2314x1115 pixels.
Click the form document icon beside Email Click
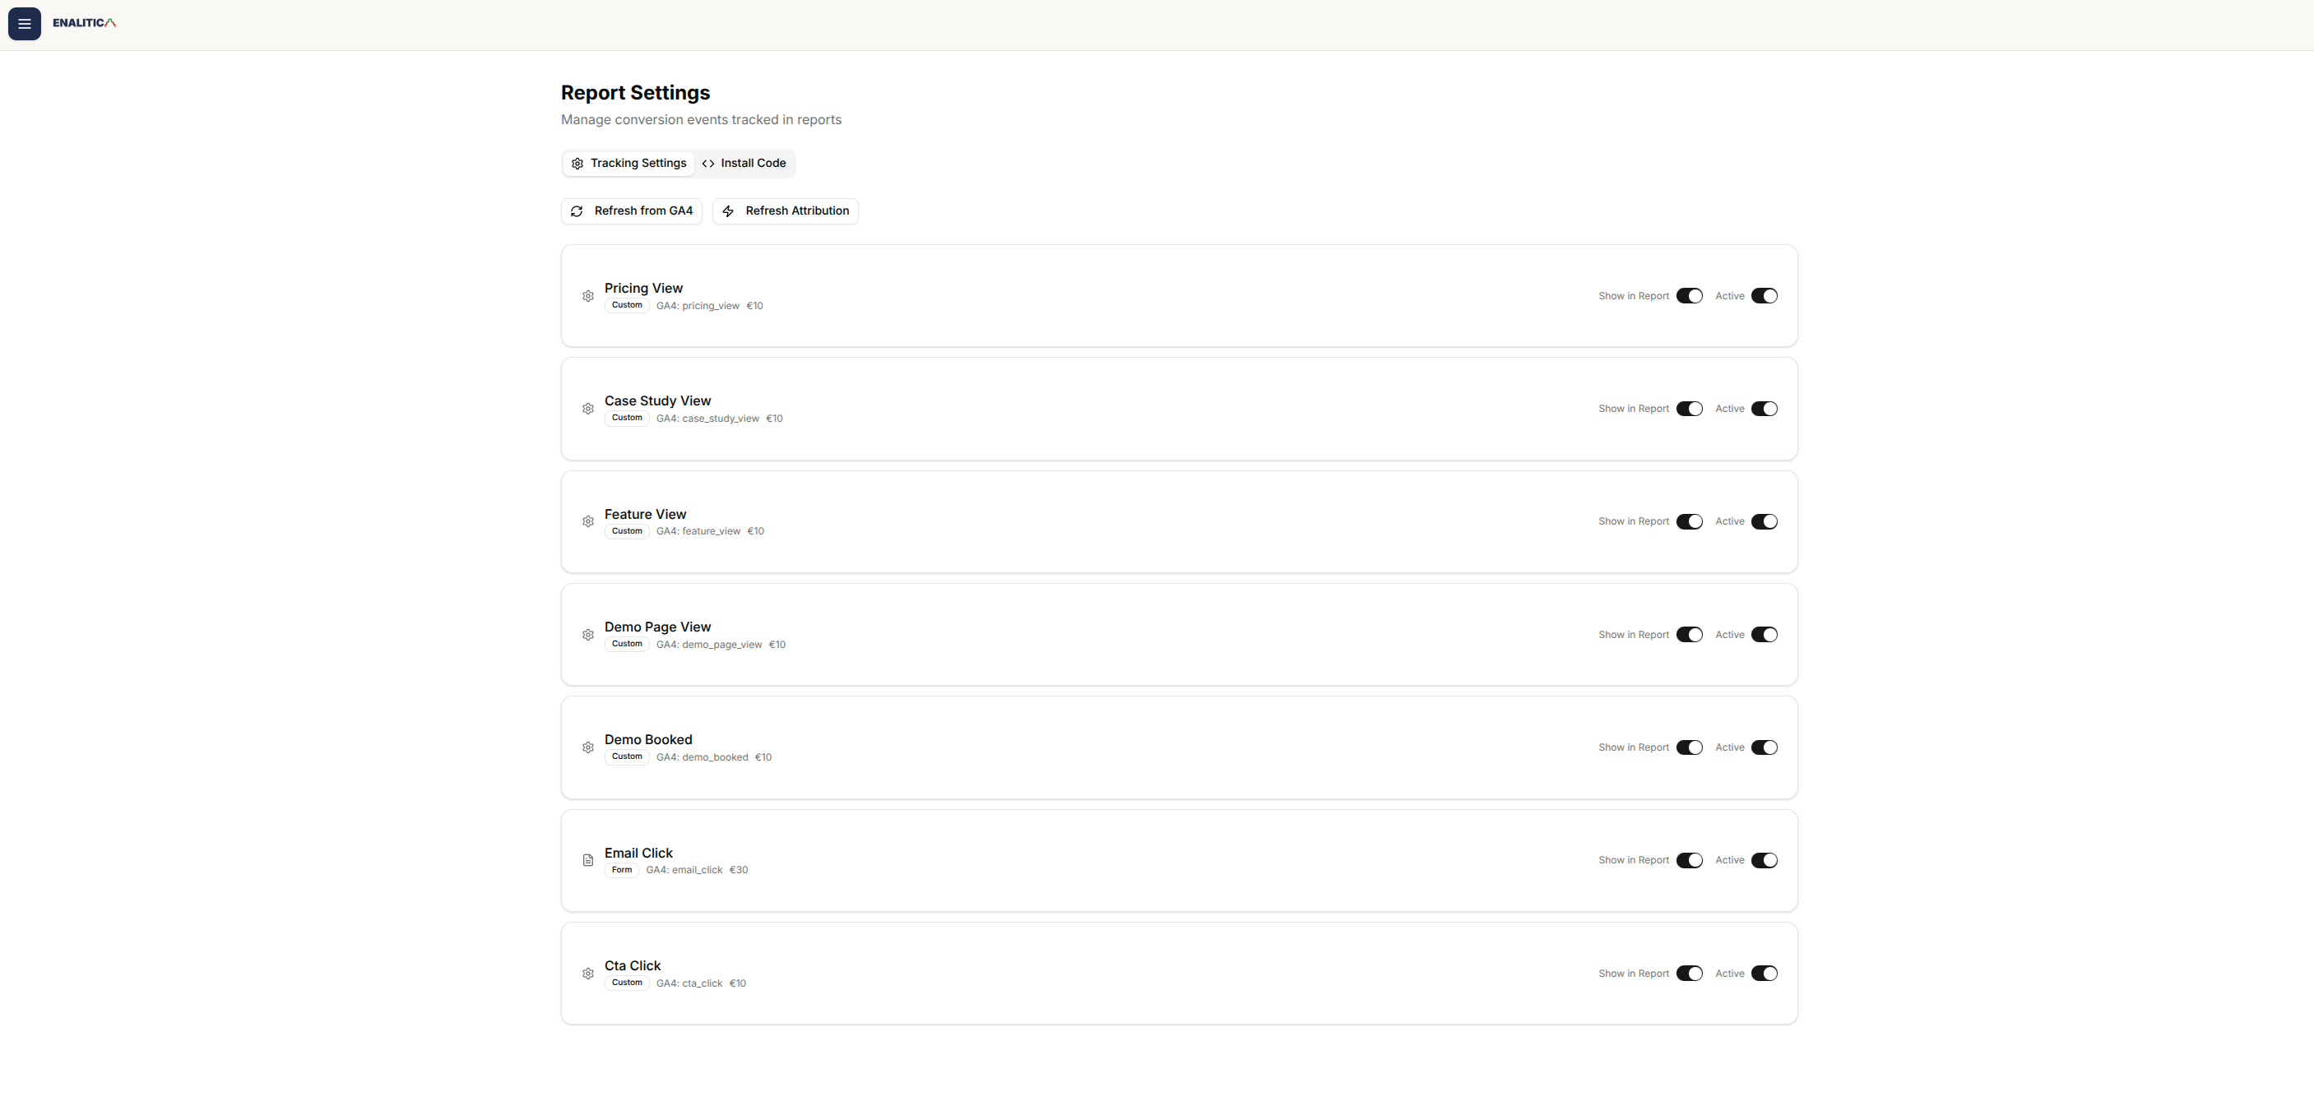[587, 860]
